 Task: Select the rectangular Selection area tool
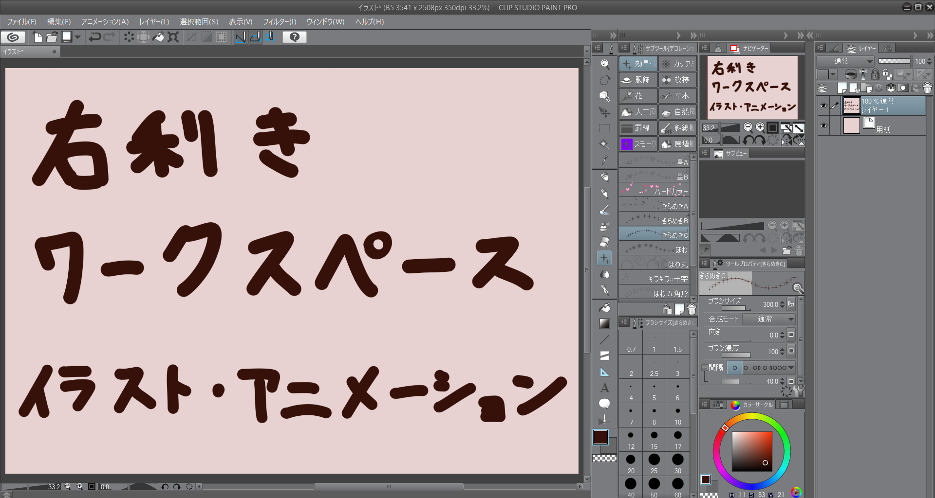coord(604,128)
